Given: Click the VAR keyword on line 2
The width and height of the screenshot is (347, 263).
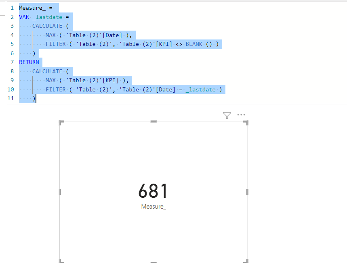Looking at the screenshot, I should tap(24, 17).
